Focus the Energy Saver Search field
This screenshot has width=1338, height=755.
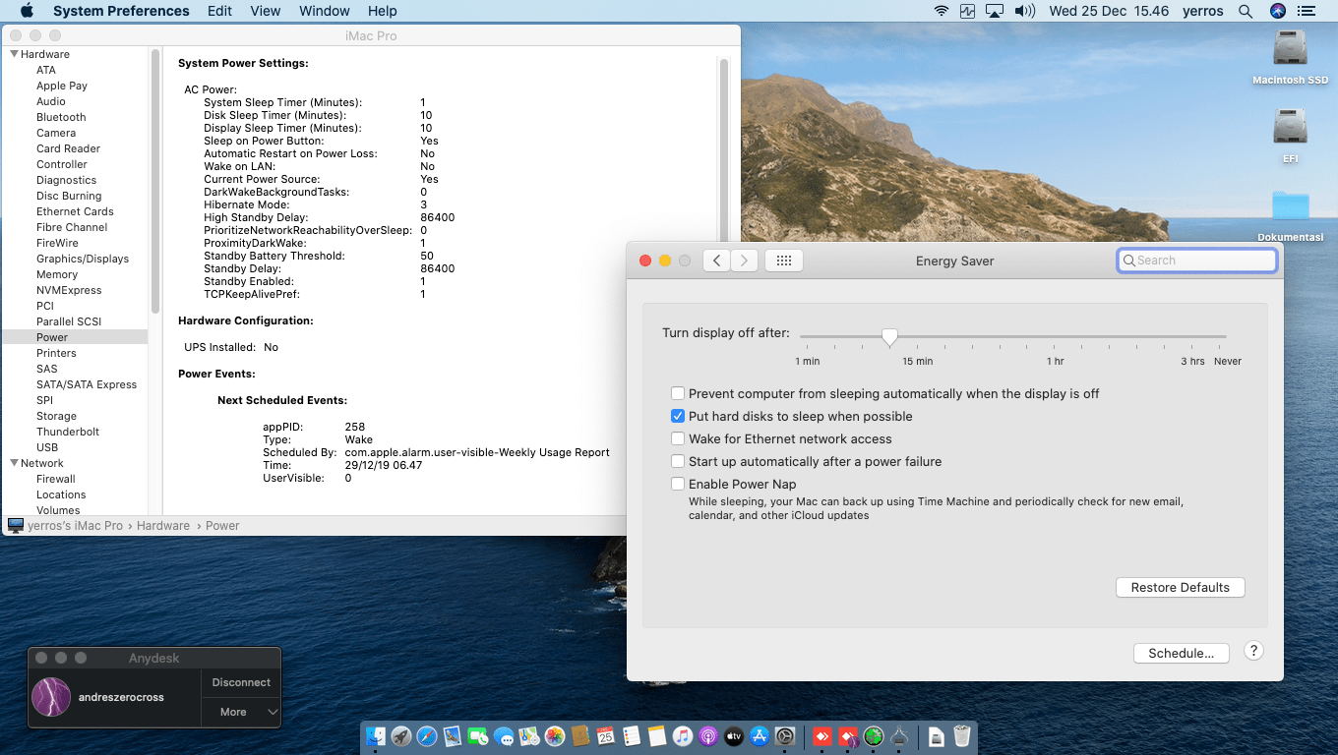click(x=1197, y=261)
